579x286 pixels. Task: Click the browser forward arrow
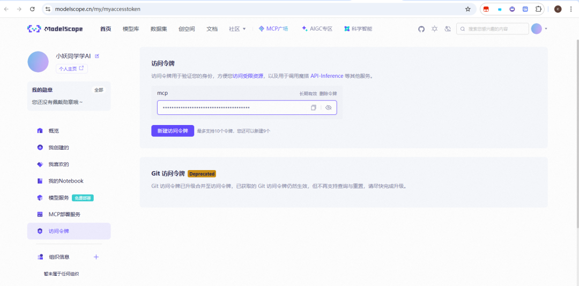pos(19,9)
